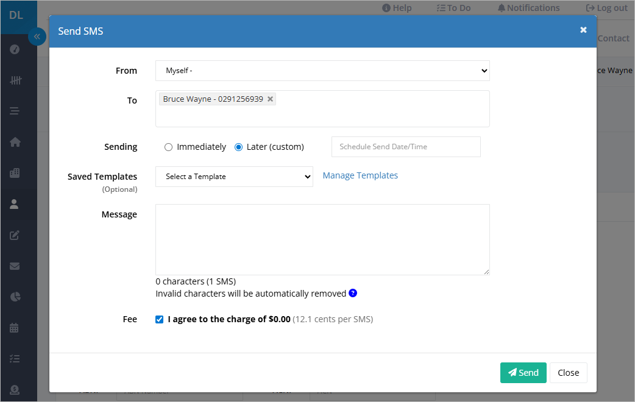Click the blue help question mark icon
The image size is (635, 402).
point(353,293)
